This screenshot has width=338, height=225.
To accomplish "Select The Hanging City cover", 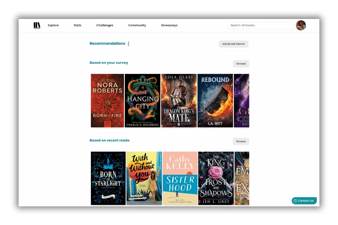I will [143, 101].
